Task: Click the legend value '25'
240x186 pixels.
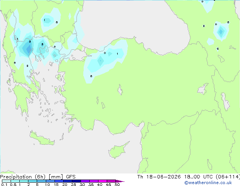Action: [73, 184]
